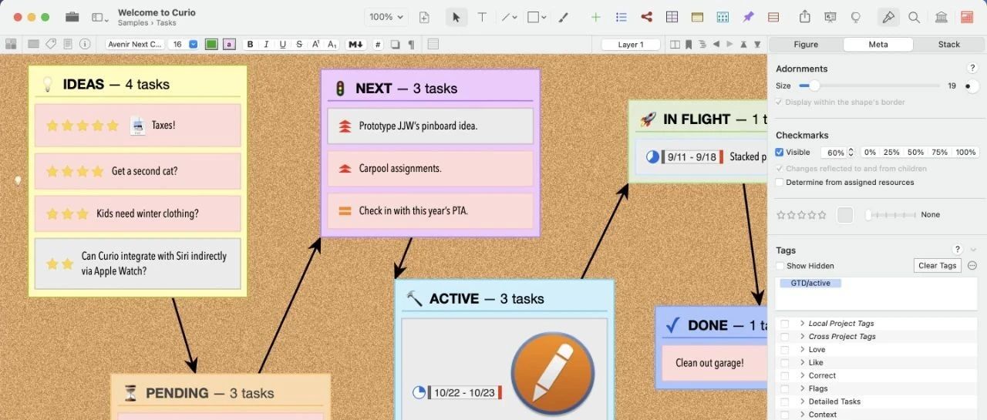Check the Show Hidden tags option
987x420 pixels.
[780, 266]
